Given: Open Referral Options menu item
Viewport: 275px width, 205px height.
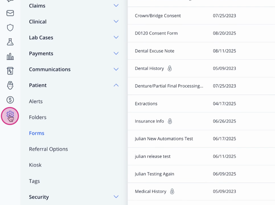Looking at the screenshot, I should pyautogui.click(x=48, y=149).
